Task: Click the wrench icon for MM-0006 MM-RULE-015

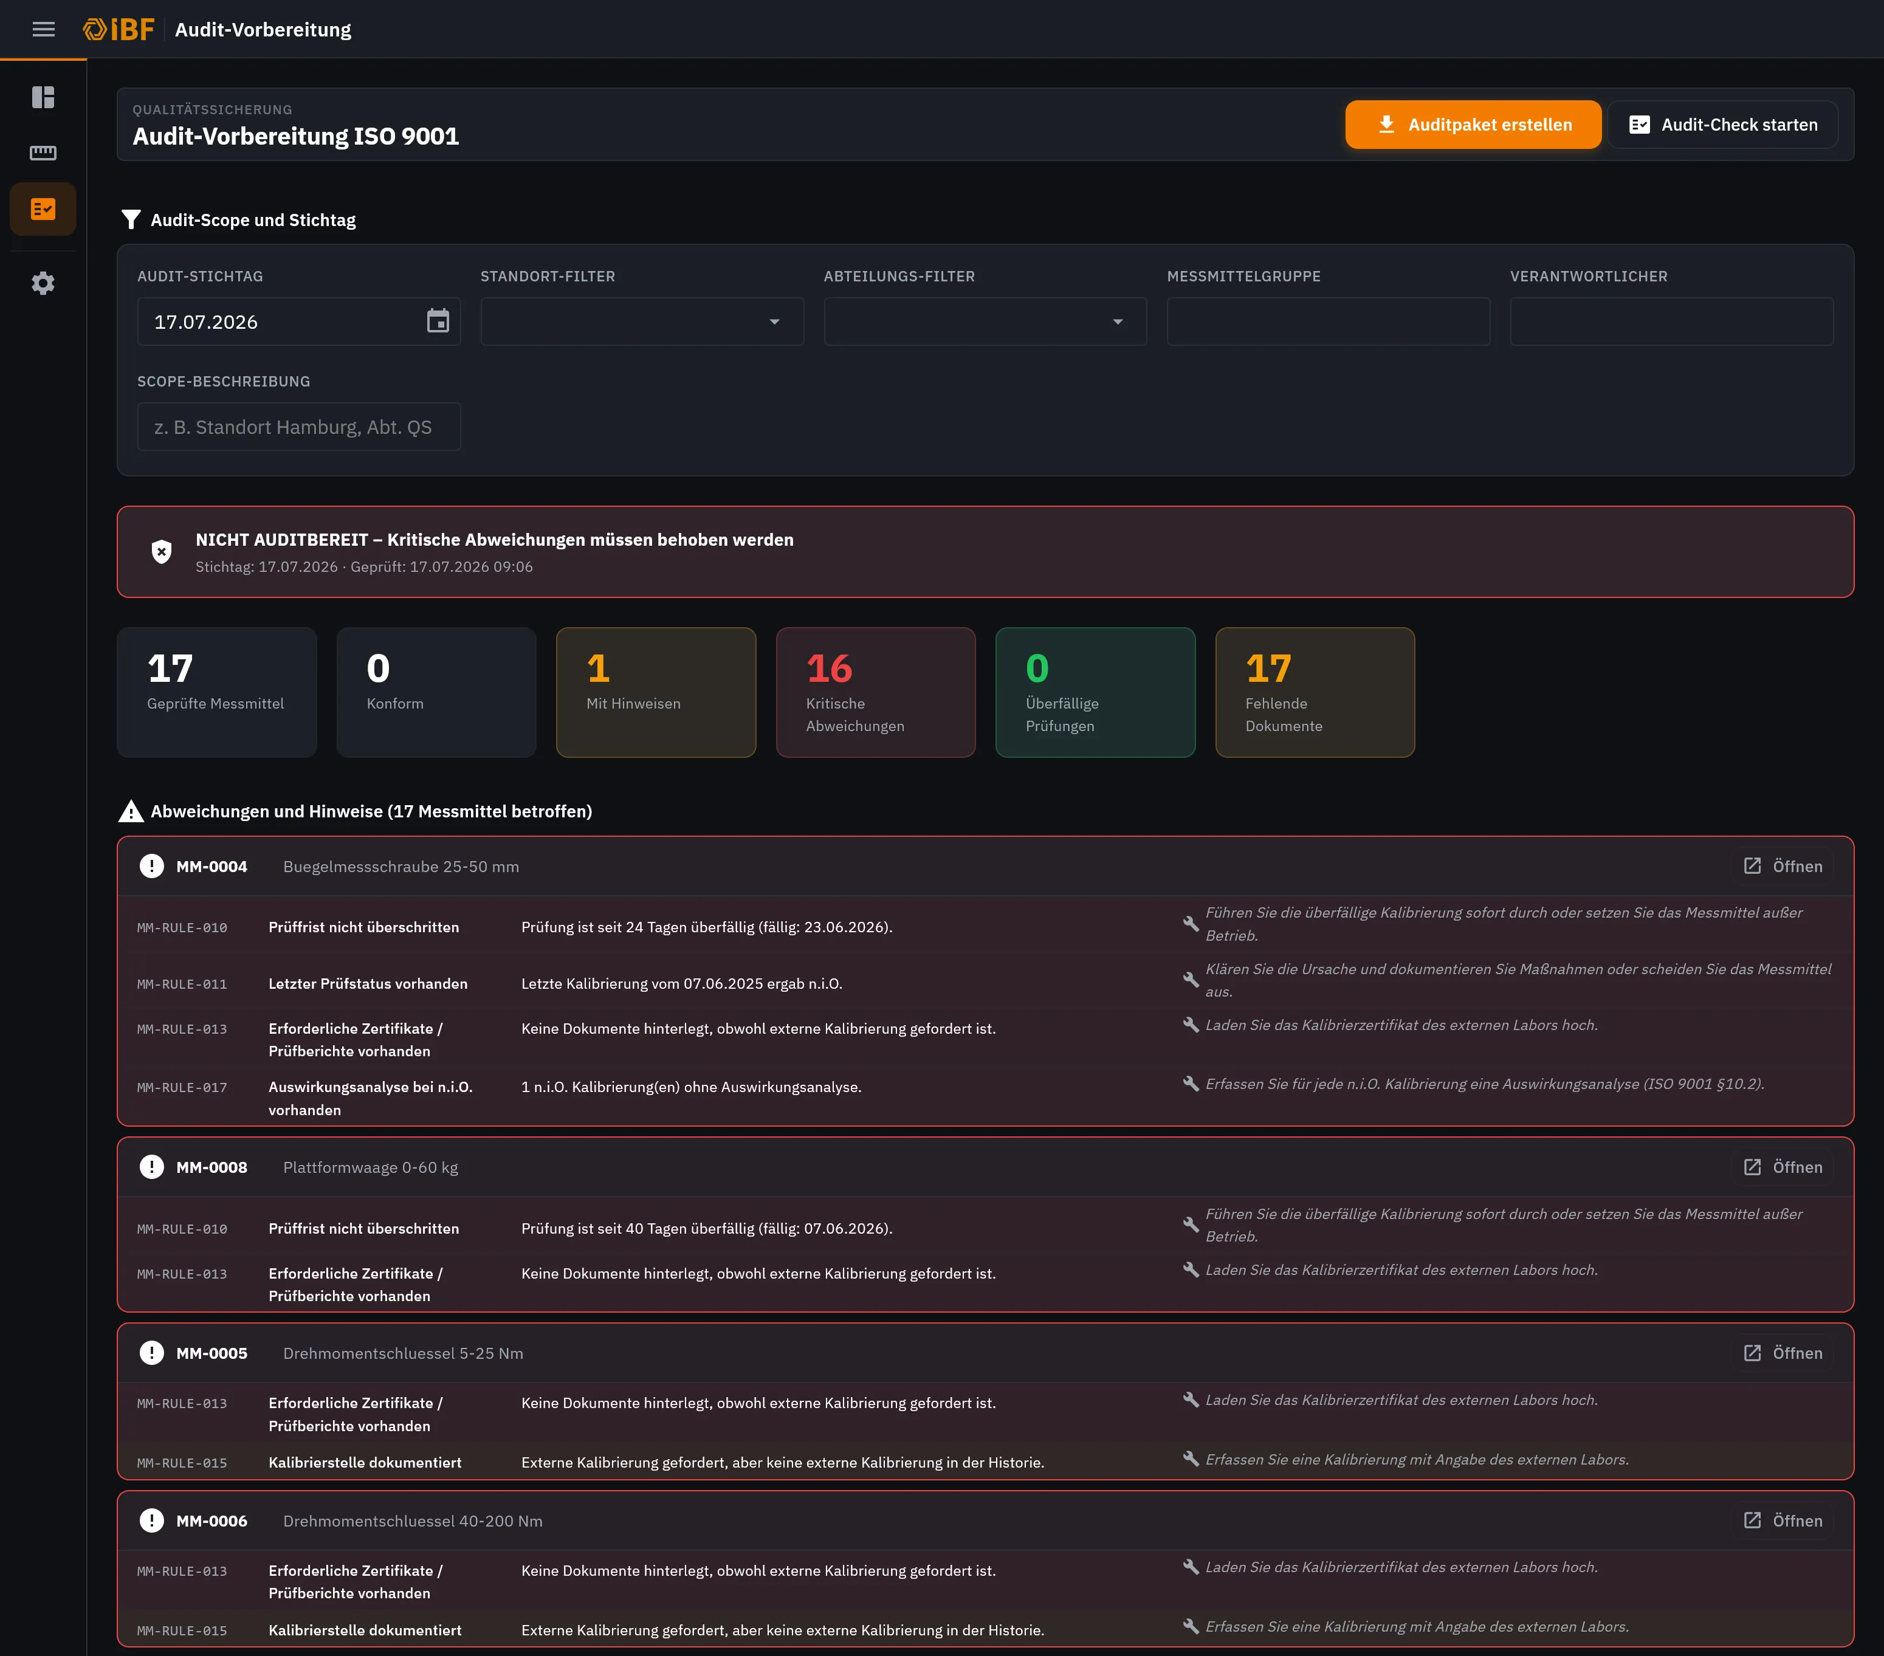Action: pos(1191,1626)
